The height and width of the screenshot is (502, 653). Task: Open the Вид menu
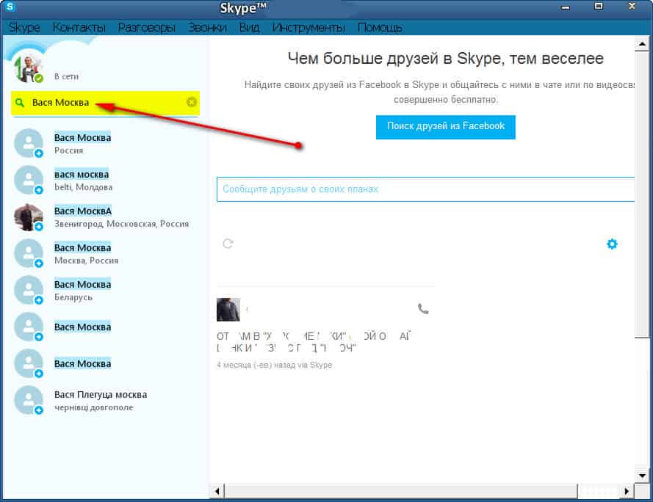pos(249,27)
